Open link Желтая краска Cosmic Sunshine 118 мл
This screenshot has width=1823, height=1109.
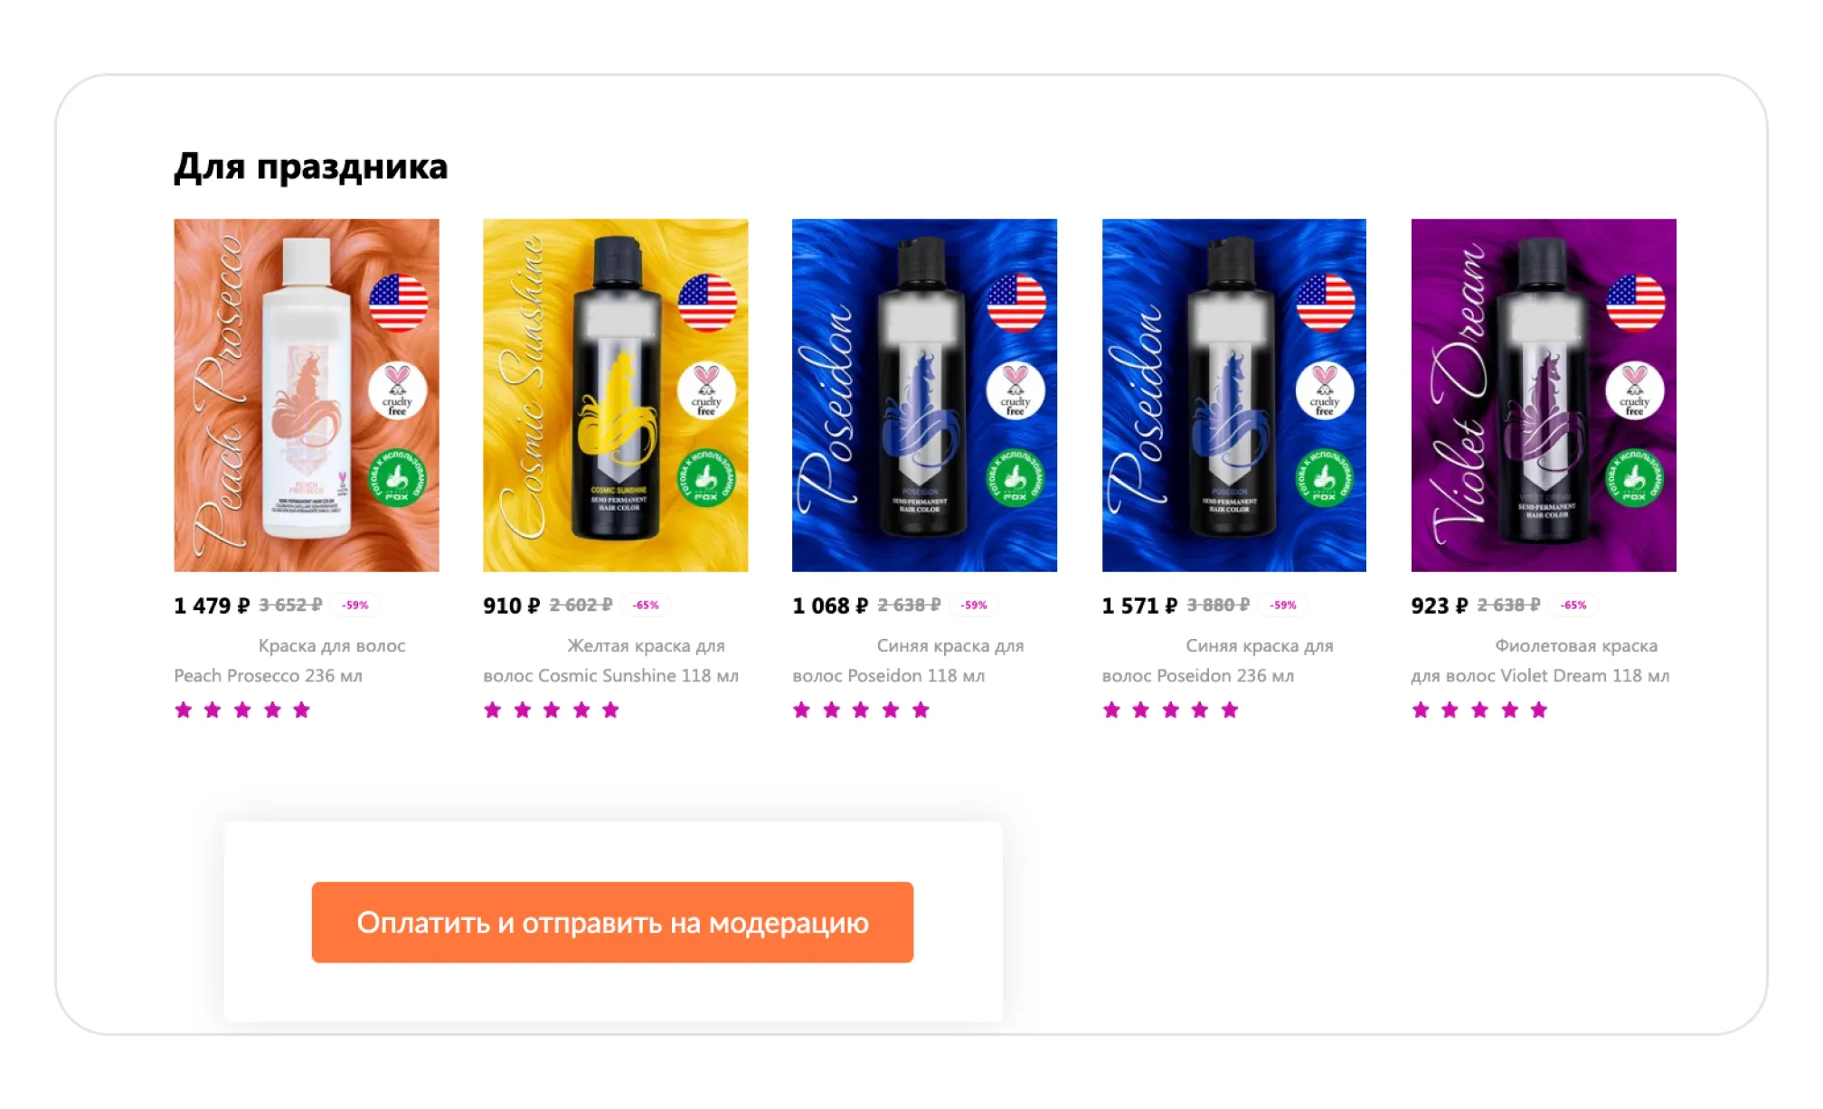coord(611,661)
